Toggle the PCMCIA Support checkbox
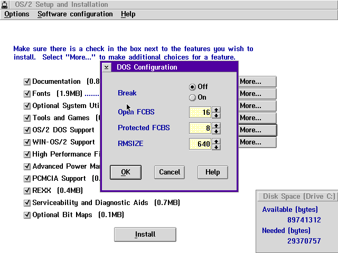The width and height of the screenshot is (338, 253). pyautogui.click(x=27, y=179)
